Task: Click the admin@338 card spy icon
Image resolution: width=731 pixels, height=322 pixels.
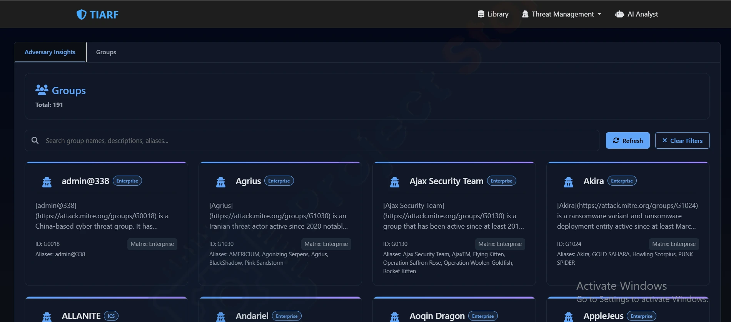Action: [47, 182]
